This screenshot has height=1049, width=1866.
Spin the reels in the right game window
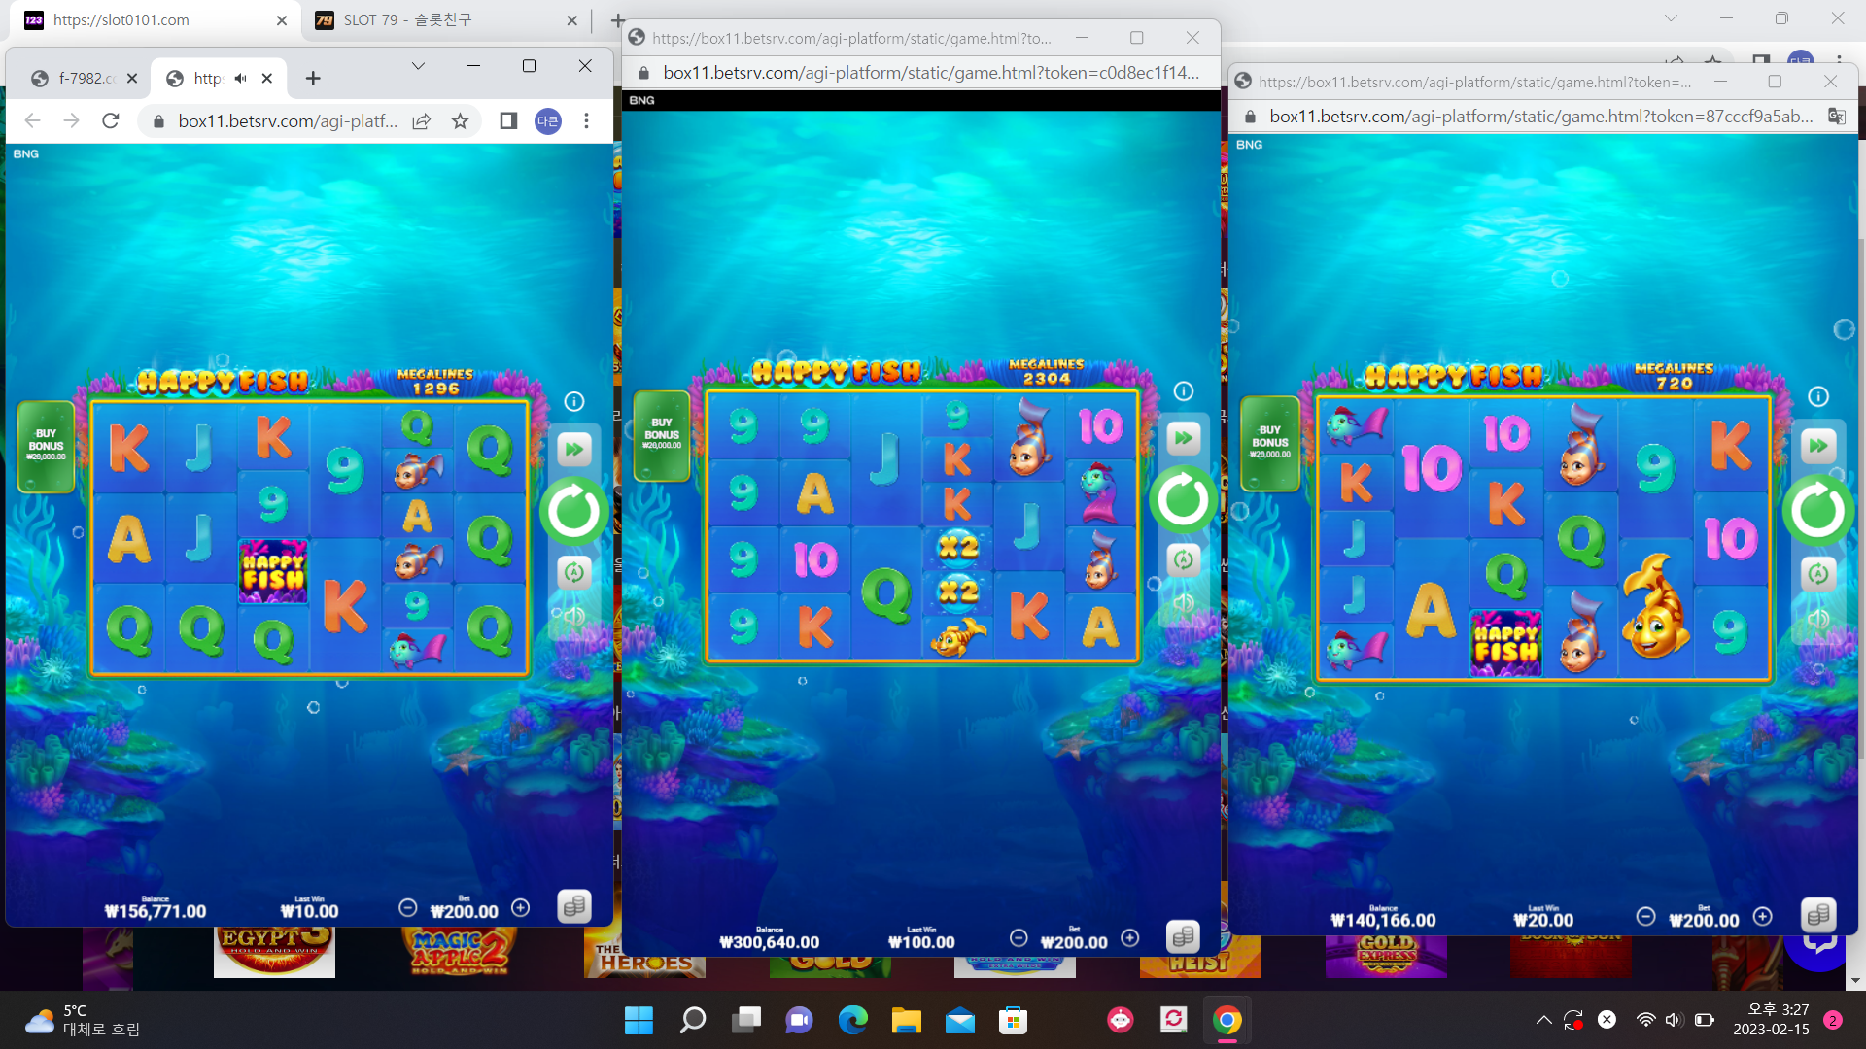click(1817, 511)
